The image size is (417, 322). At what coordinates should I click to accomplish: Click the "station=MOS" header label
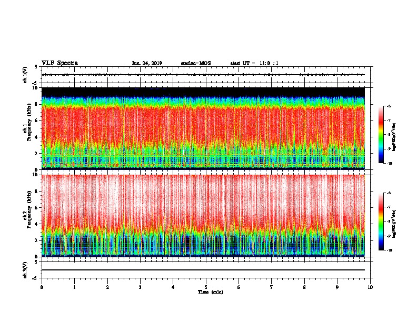(x=196, y=63)
